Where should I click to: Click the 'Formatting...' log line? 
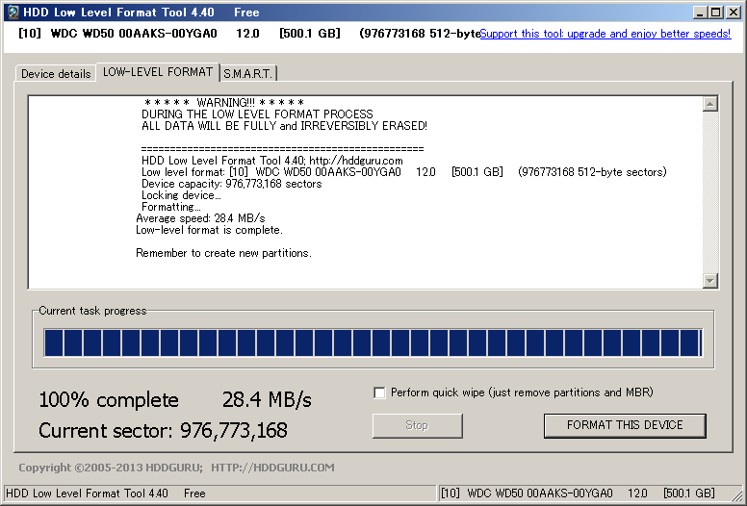click(171, 207)
